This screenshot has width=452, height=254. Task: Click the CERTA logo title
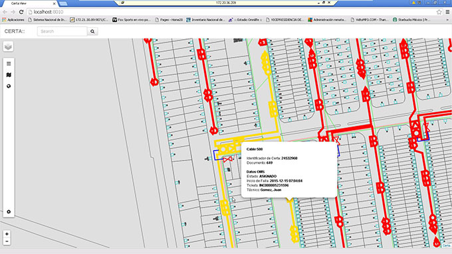(x=15, y=31)
